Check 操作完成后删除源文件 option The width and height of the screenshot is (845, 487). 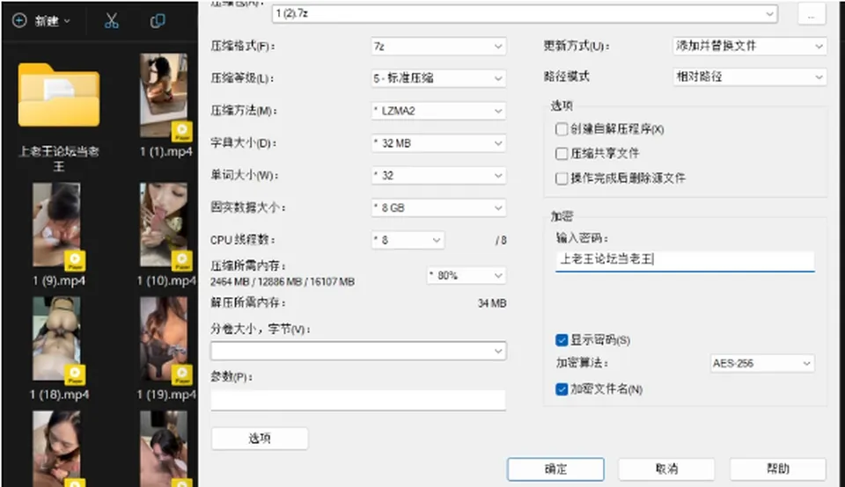pos(562,178)
